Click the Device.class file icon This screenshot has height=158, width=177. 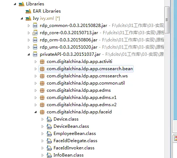49,119
